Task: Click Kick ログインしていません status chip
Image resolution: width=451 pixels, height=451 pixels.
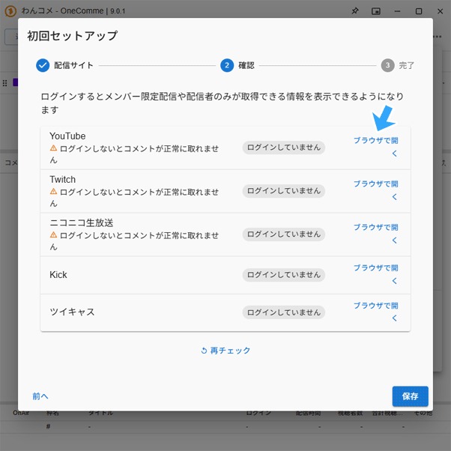Action: click(284, 275)
